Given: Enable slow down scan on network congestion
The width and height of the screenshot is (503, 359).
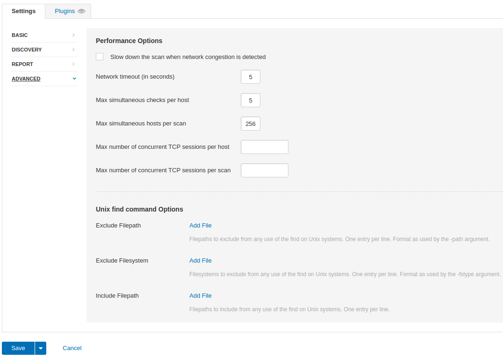Looking at the screenshot, I should pos(100,57).
